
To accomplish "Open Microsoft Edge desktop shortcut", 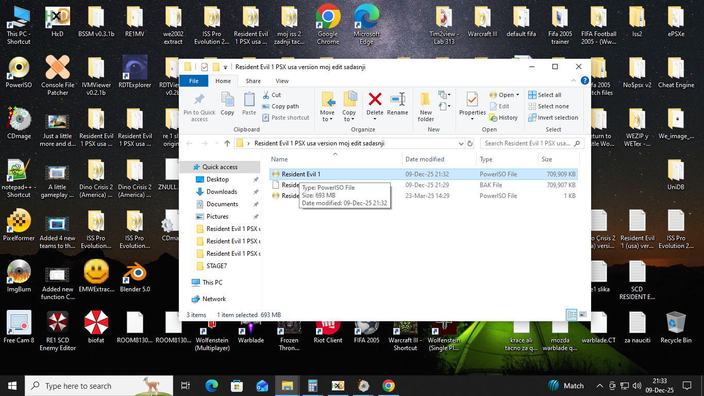I will pyautogui.click(x=366, y=25).
